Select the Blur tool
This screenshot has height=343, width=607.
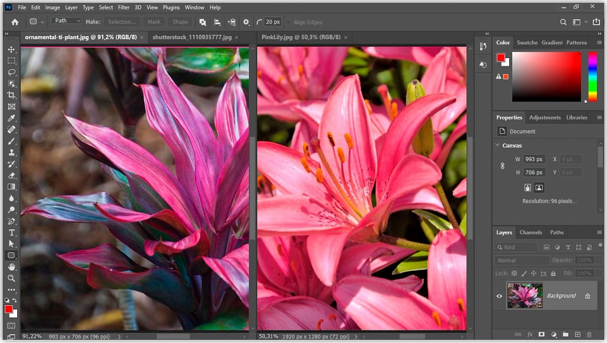tap(11, 198)
